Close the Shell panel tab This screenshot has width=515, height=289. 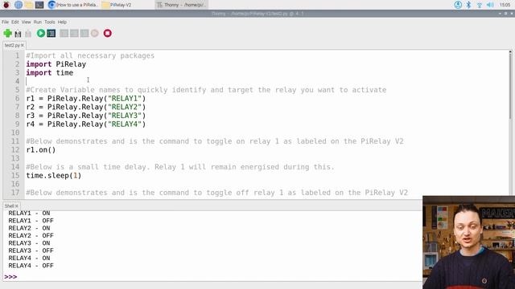pos(17,206)
